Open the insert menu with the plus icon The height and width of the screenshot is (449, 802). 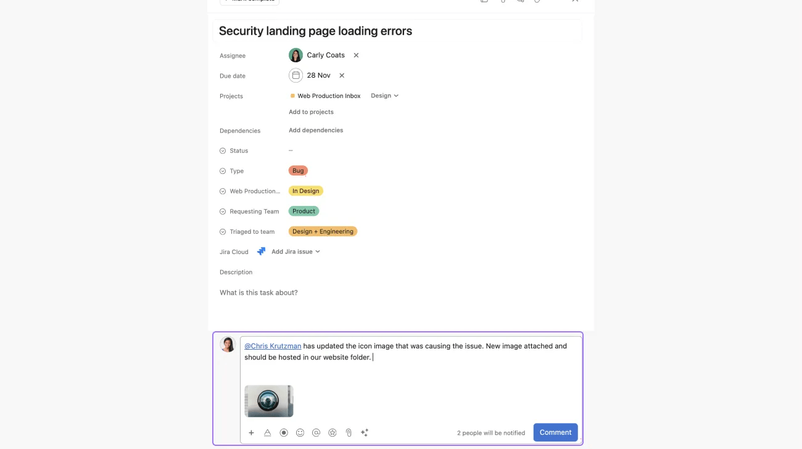click(x=251, y=432)
